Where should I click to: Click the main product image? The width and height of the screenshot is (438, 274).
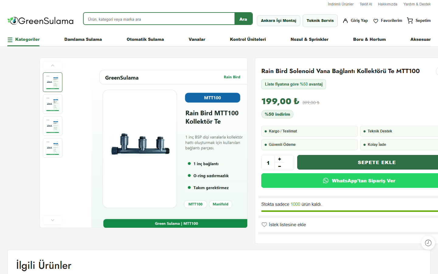(169, 143)
